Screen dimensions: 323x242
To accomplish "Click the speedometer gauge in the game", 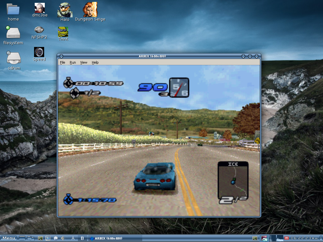I will pyautogui.click(x=179, y=88).
